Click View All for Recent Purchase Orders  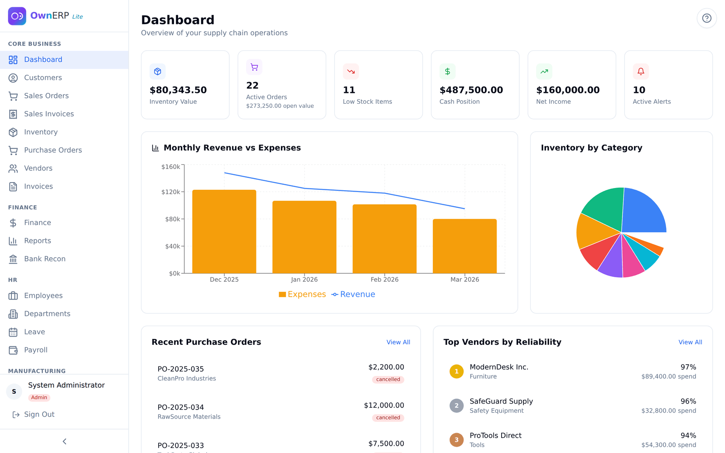[398, 342]
